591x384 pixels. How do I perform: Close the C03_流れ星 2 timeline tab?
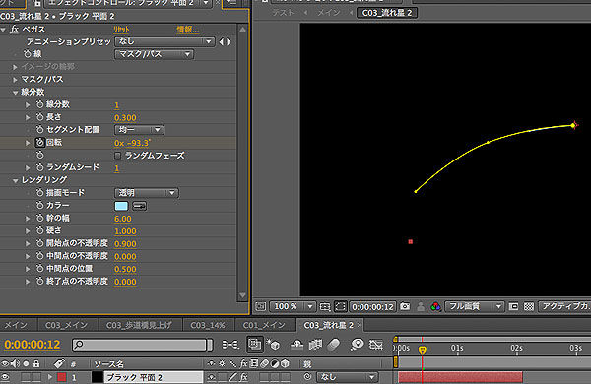click(360, 325)
